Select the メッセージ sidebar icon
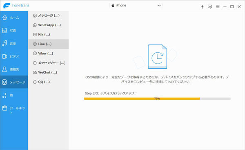 point(4,82)
